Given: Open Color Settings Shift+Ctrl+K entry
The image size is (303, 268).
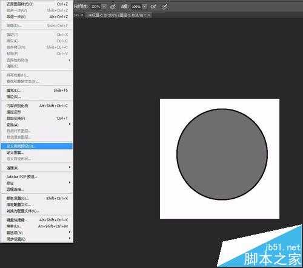Looking at the screenshot, I should (36, 198).
